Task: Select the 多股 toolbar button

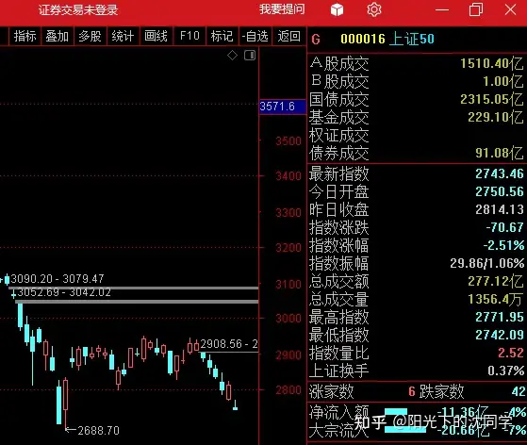Action: click(90, 36)
